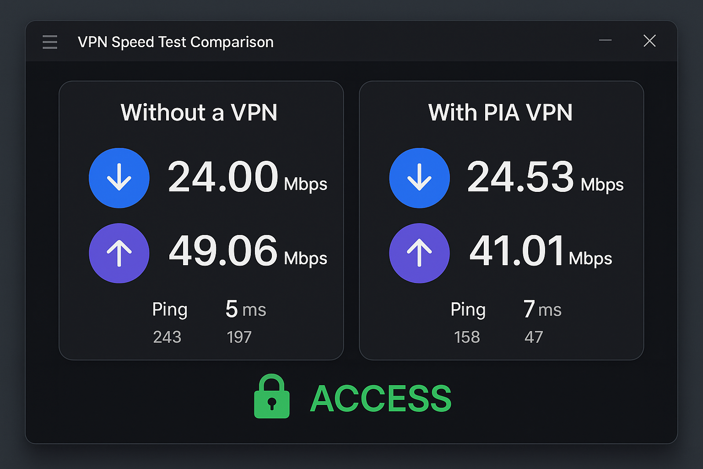703x469 pixels.
Task: Click the green lock icon next to ACCESS
Action: (272, 398)
